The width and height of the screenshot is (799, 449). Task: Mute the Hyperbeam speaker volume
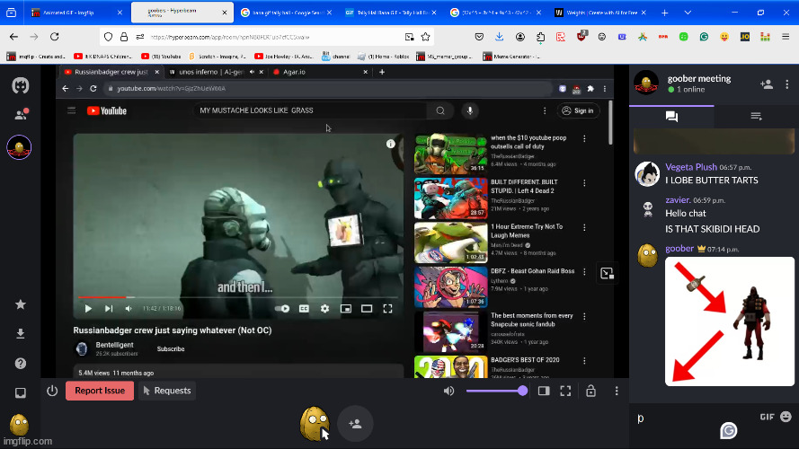coord(448,391)
